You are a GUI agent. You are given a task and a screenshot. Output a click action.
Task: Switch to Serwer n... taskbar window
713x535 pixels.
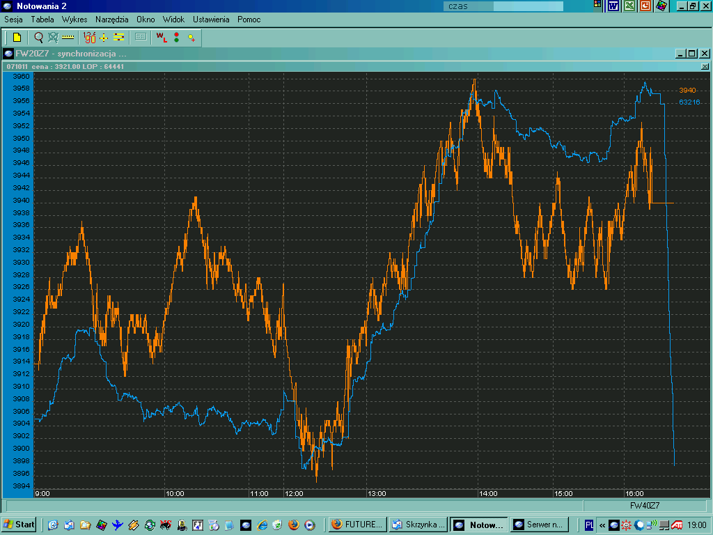pos(540,525)
